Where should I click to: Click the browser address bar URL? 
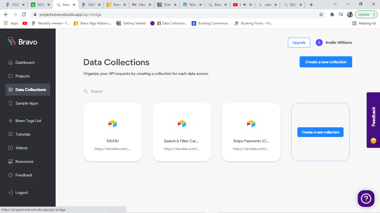[x=71, y=14]
